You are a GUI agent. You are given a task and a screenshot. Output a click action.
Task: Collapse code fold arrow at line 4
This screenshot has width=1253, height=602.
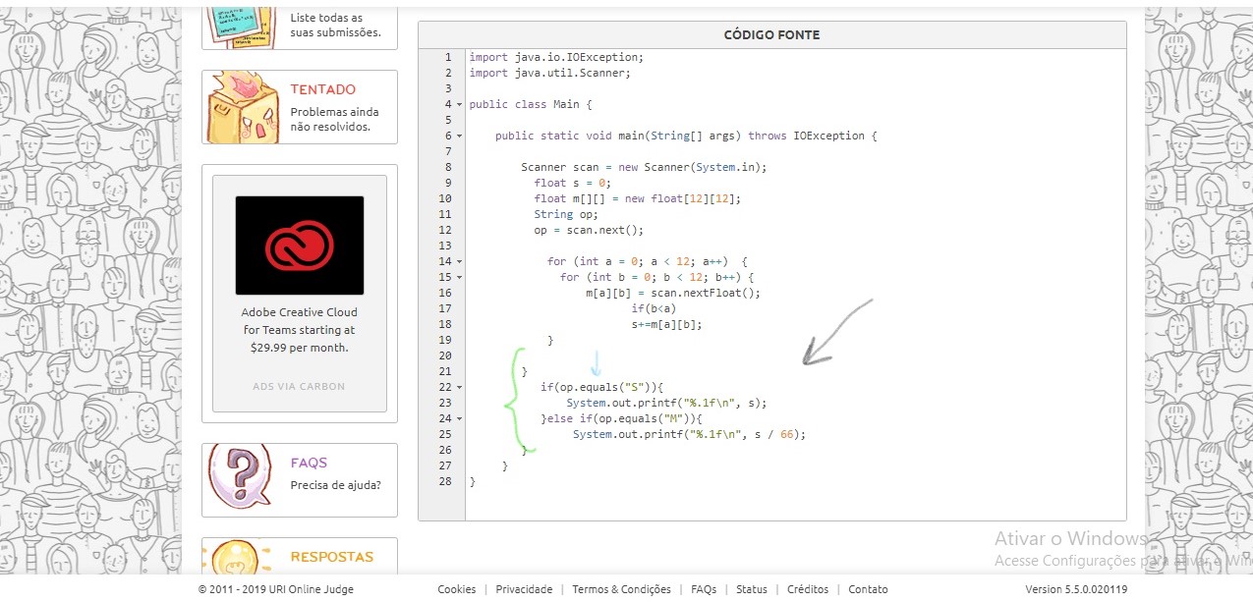click(460, 104)
